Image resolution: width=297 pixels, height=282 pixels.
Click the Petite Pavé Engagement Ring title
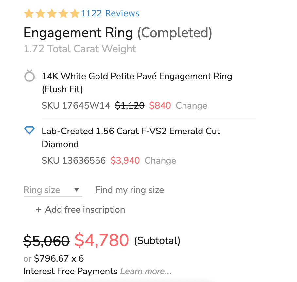137,77
